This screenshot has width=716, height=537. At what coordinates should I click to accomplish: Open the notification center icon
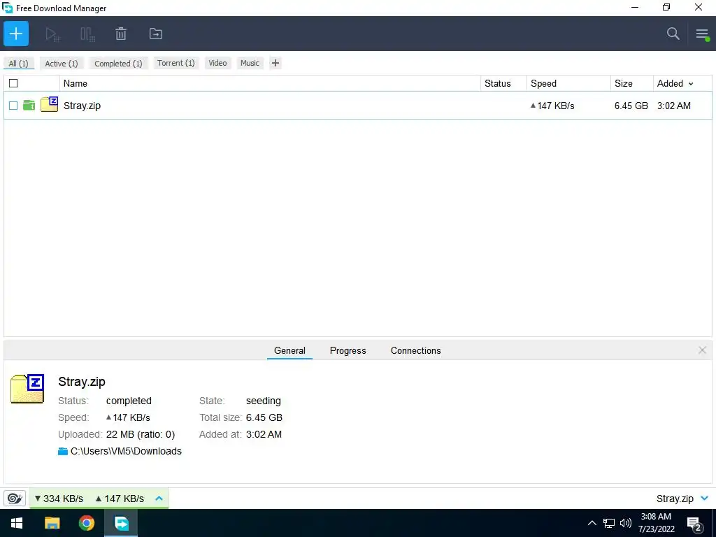pyautogui.click(x=694, y=524)
